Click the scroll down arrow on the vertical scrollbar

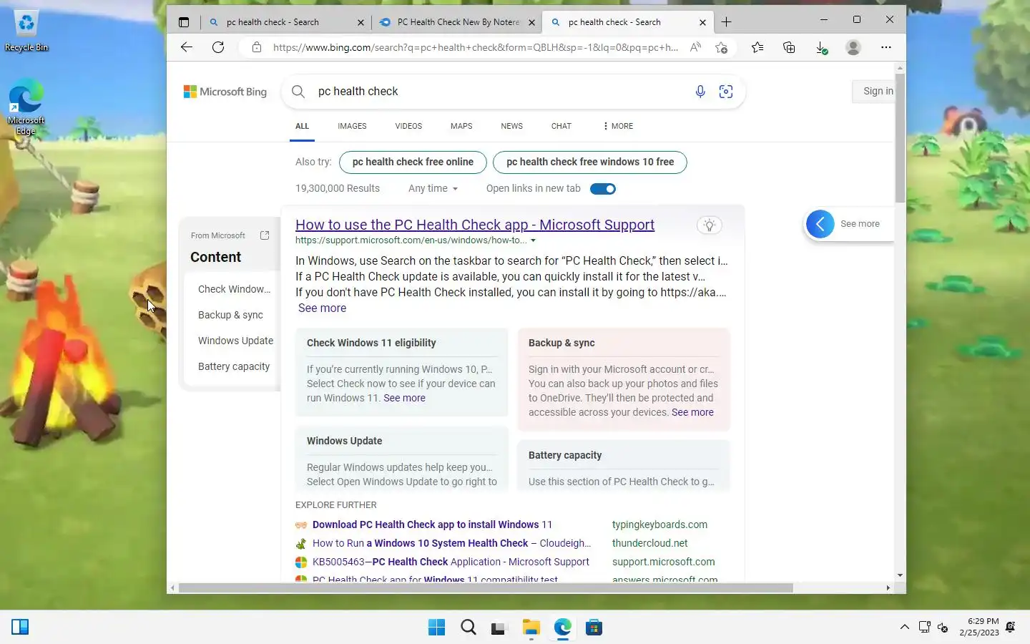click(900, 575)
